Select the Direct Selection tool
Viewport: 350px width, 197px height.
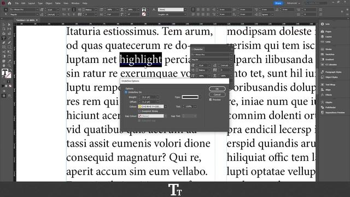click(x=9, y=25)
